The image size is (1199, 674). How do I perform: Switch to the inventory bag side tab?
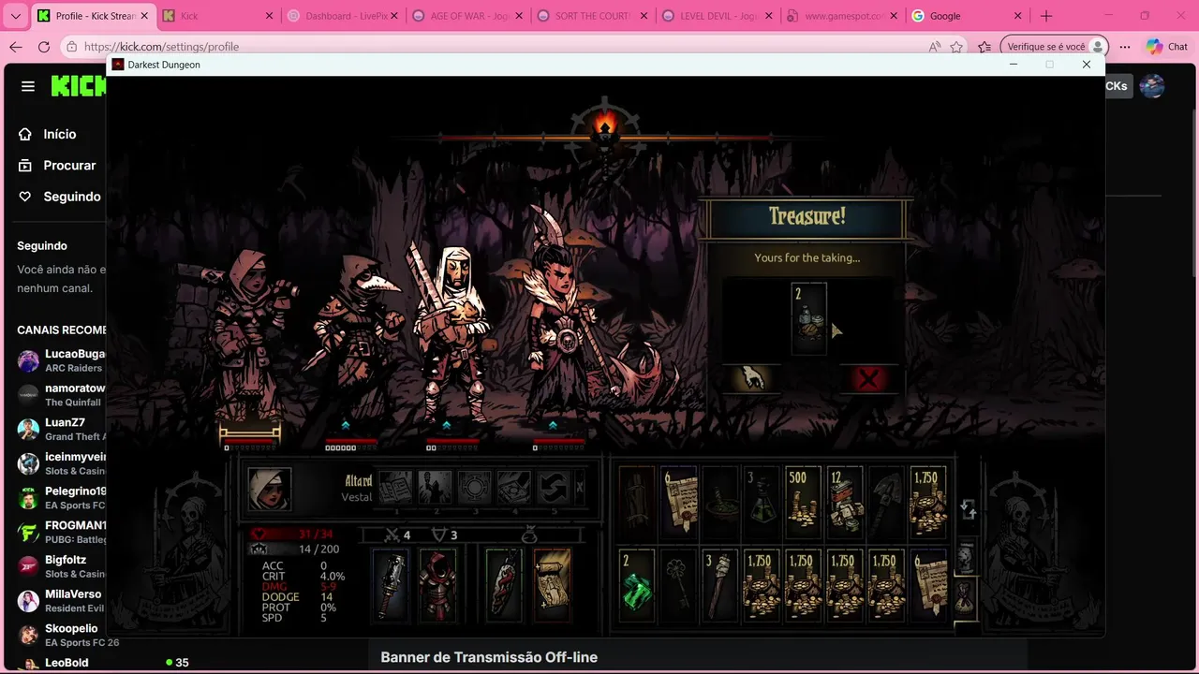click(x=965, y=597)
